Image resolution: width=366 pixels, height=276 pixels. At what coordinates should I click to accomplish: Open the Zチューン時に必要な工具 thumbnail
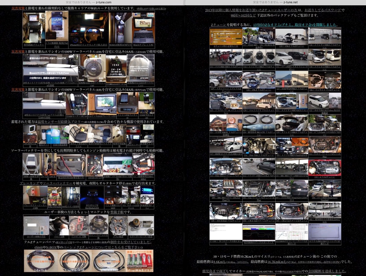[x=226, y=37]
